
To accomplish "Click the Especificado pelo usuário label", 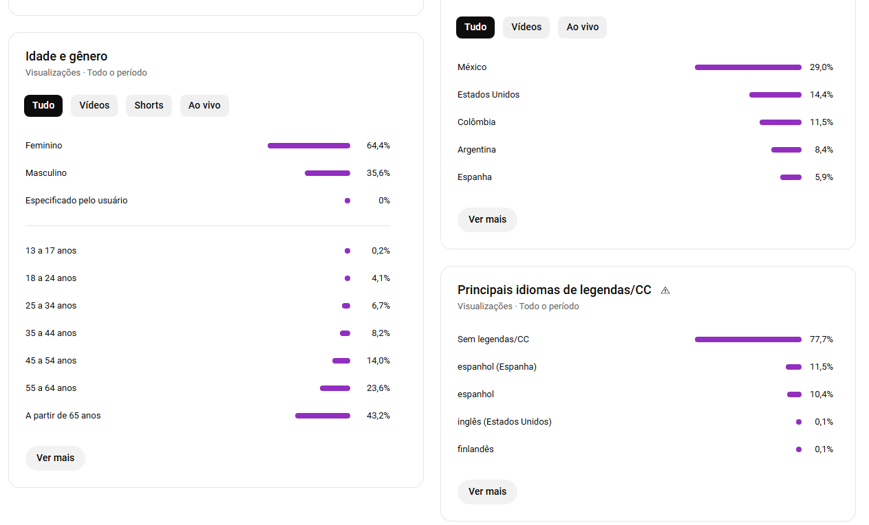I will (x=76, y=201).
